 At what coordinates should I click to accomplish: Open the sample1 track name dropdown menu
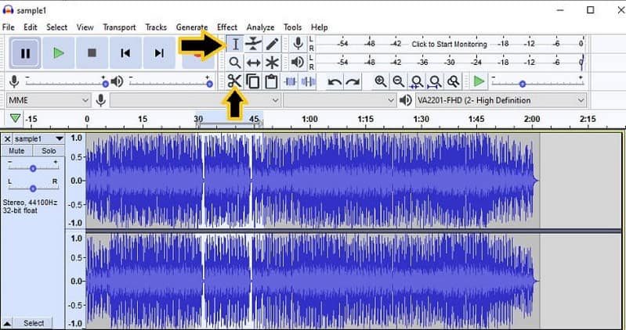pyautogui.click(x=38, y=138)
